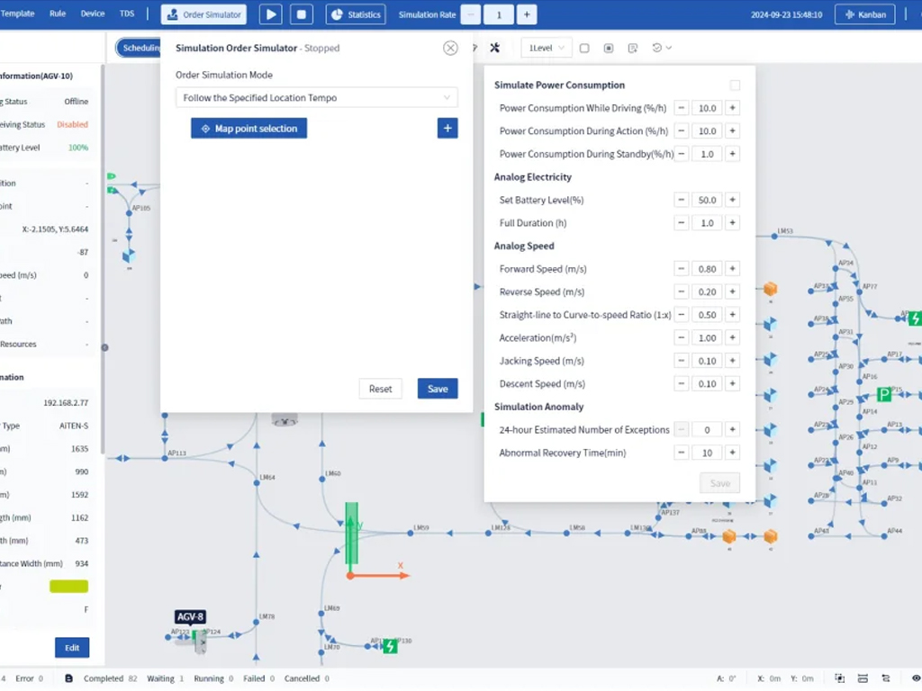Click the add plus icon beside Map point selection
The image size is (922, 691).
pos(447,129)
